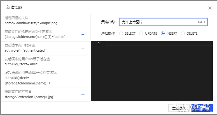Click the 选择操作 label
The image size is (217, 115).
click(108, 33)
